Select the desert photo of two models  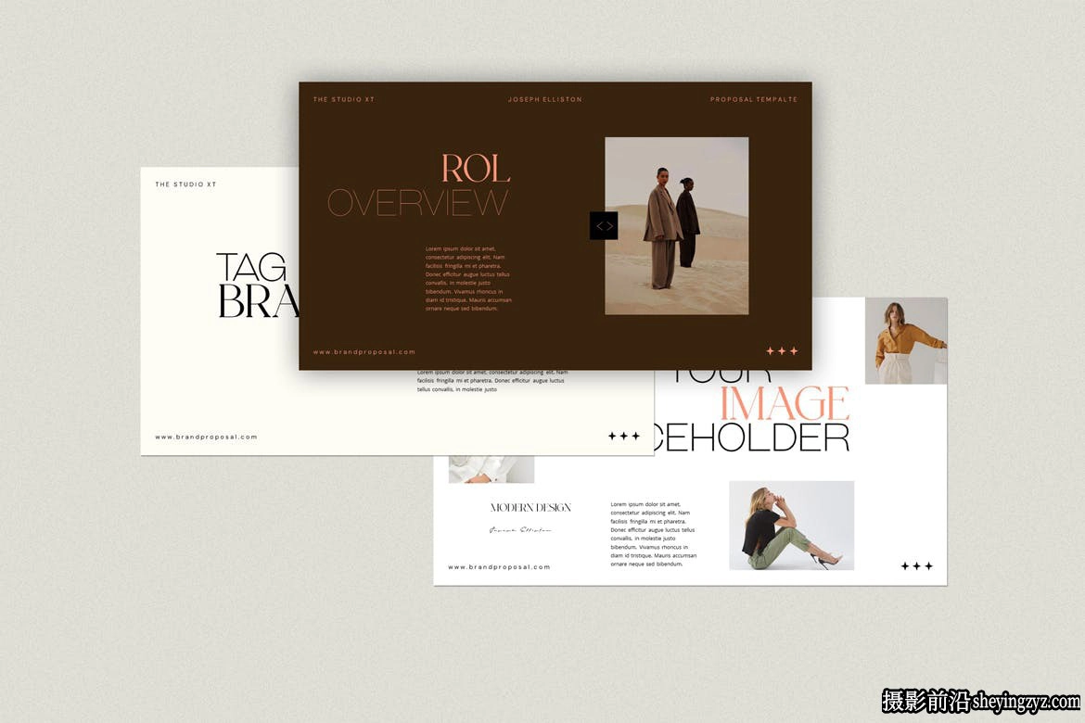pyautogui.click(x=677, y=225)
